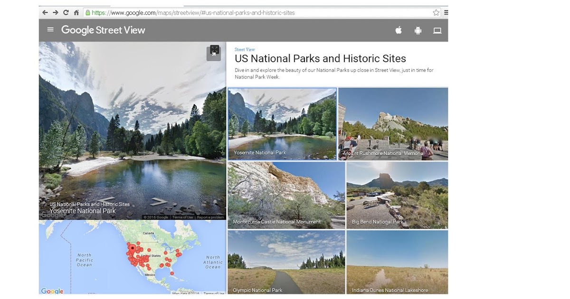
Task: Click the desktop/laptop platform icon in the header
Action: tap(437, 30)
